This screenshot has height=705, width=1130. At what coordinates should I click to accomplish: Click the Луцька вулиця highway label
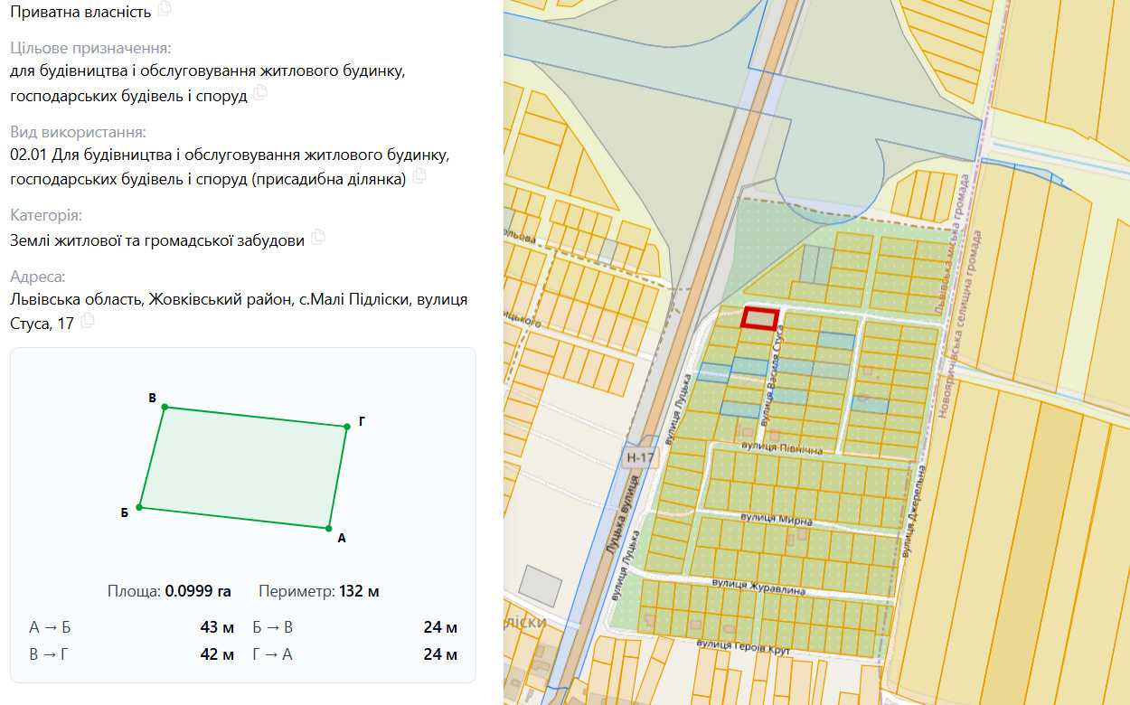coord(621,514)
